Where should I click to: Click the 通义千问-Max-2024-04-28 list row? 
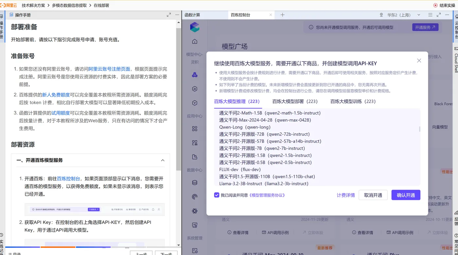[265, 120]
